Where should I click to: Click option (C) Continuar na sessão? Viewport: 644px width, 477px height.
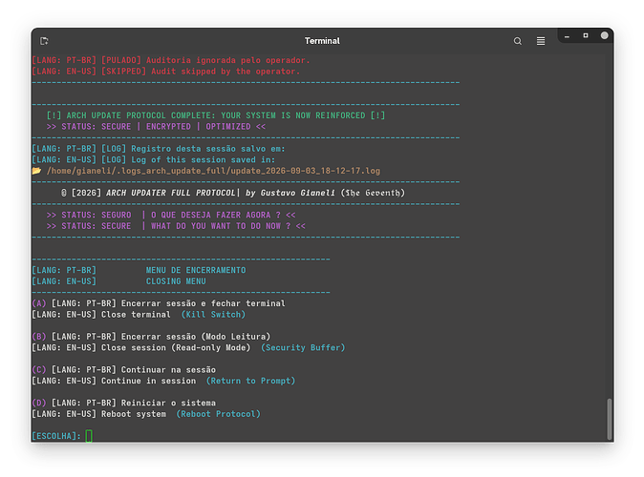pos(123,370)
